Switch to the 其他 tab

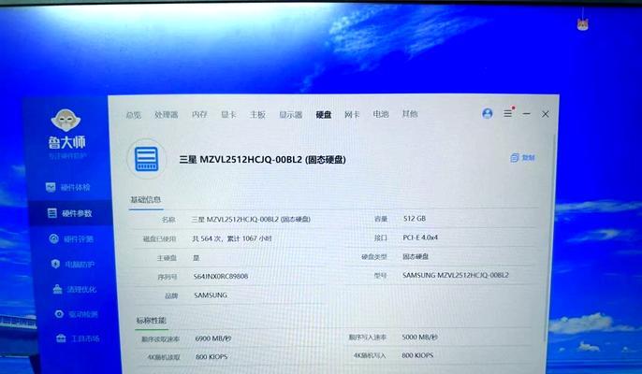pyautogui.click(x=410, y=114)
